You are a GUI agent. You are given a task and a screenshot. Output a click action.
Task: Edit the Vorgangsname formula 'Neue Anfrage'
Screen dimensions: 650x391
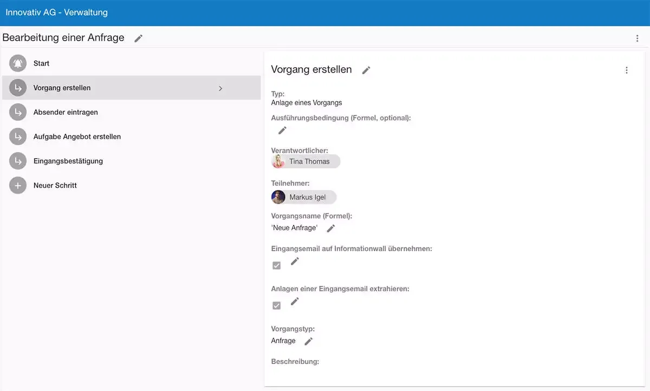(x=331, y=229)
